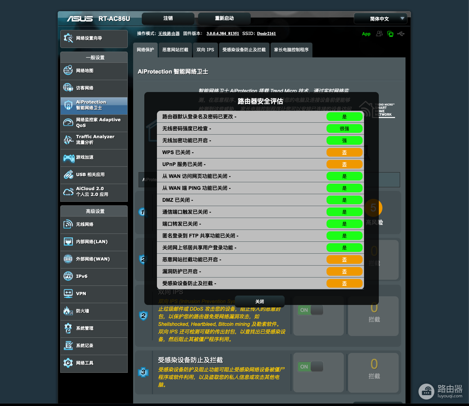
Task: Open the Firewall (防火墙) flame icon
Action: click(x=68, y=311)
